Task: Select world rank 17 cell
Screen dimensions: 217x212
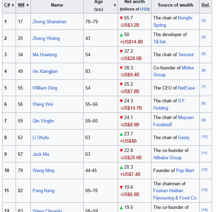Action: point(20,22)
